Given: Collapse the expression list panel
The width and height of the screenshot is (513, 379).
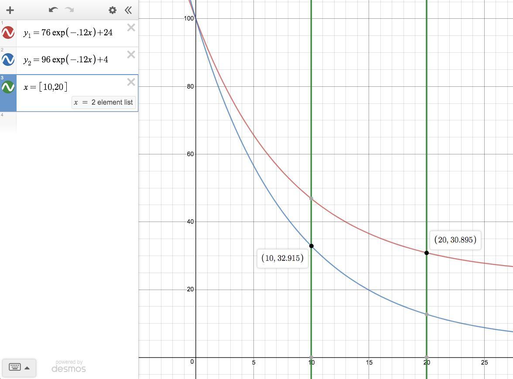Looking at the screenshot, I should pos(128,10).
